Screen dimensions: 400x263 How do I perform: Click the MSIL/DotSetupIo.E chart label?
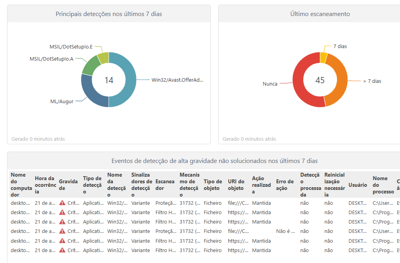click(x=71, y=47)
